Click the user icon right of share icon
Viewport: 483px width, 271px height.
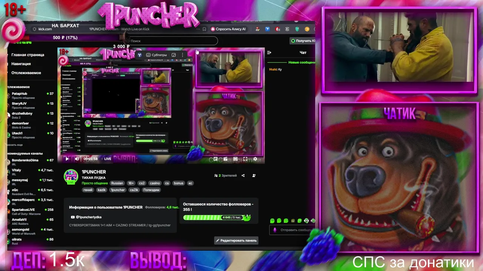pyautogui.click(x=254, y=175)
